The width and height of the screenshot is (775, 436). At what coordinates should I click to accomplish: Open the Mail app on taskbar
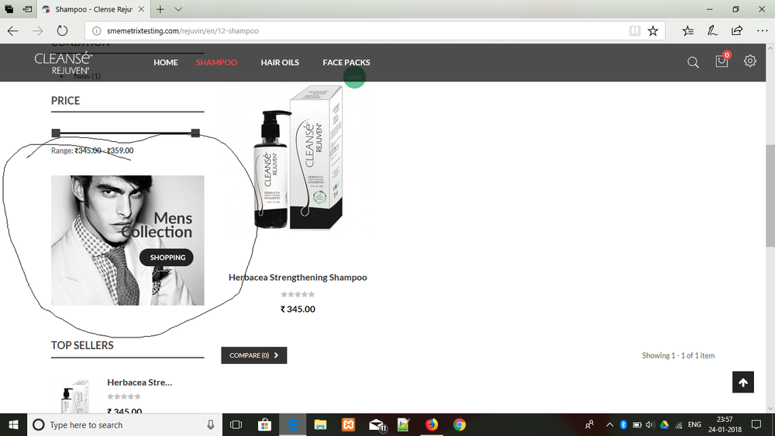tap(377, 424)
